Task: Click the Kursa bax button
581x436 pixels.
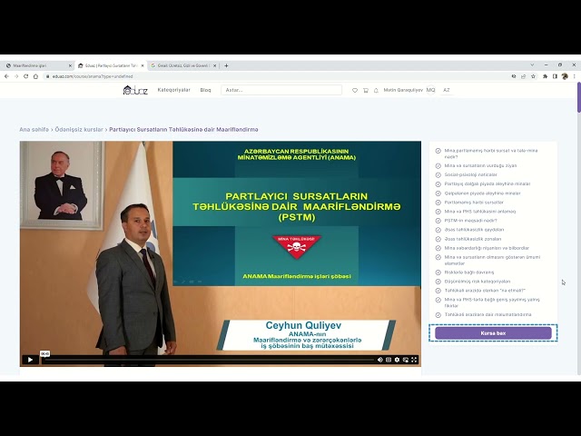Action: click(493, 333)
